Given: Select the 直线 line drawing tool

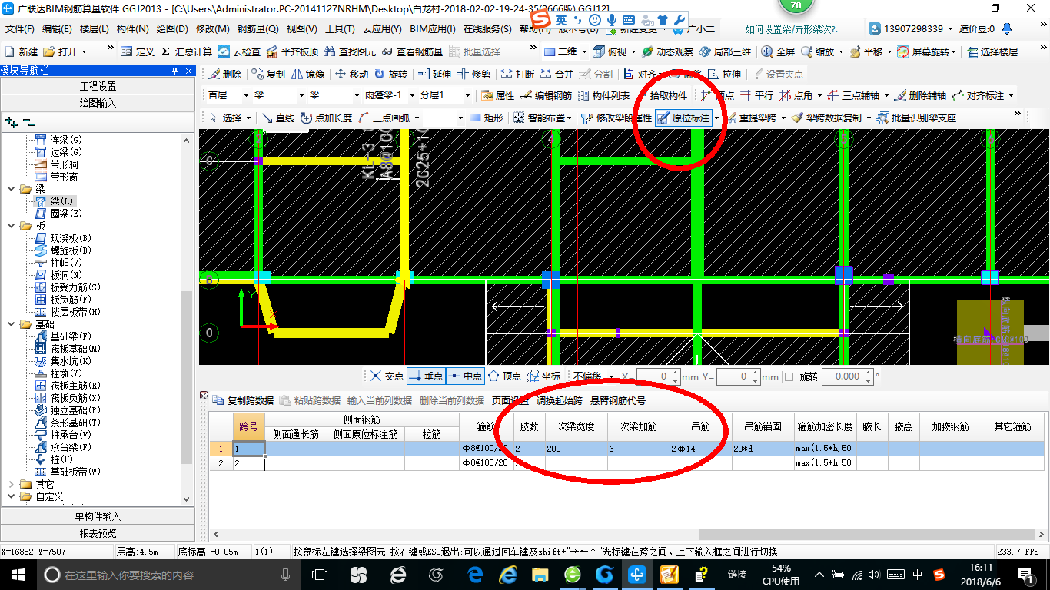Looking at the screenshot, I should click(277, 118).
